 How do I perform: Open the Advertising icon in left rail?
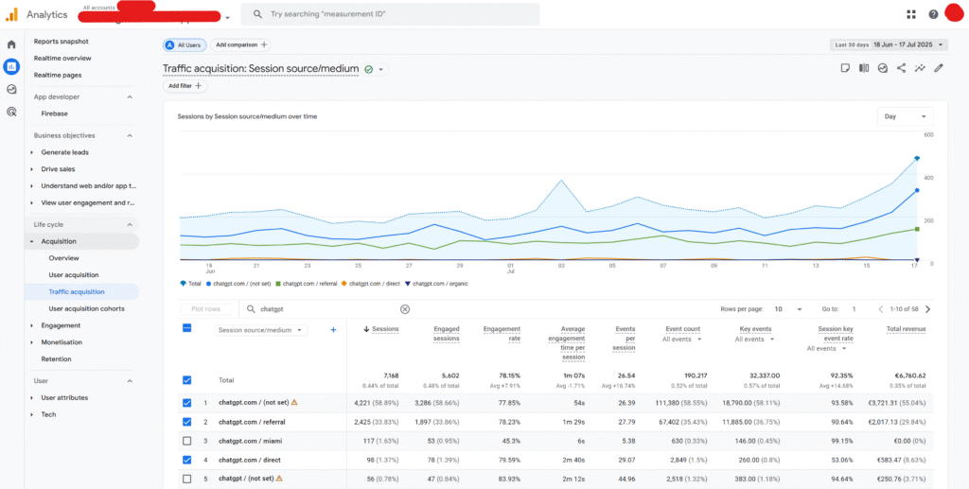[x=11, y=112]
